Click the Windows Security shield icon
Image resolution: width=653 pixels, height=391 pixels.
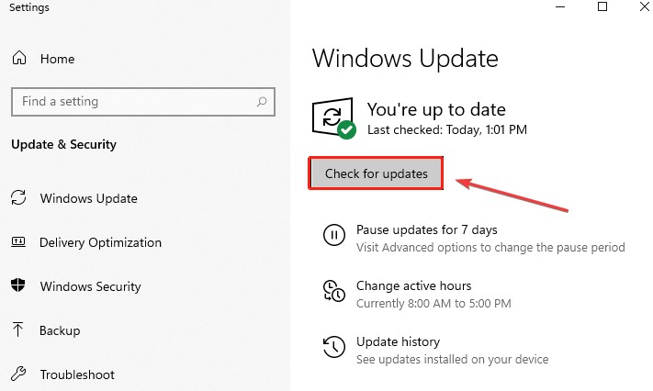17,285
